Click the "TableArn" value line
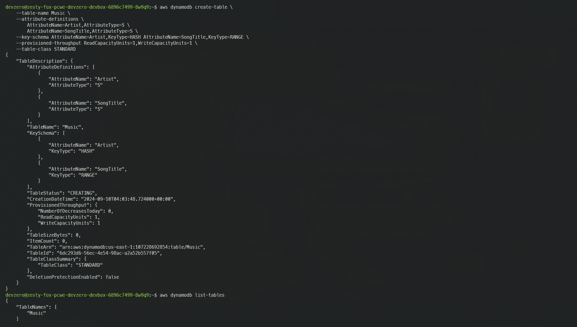Screen dimensions: 577x327 (x=116, y=247)
